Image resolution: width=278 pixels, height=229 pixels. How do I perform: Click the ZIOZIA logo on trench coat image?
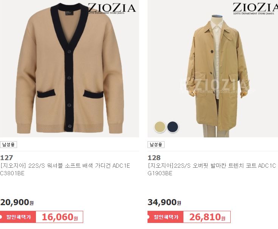[255, 9]
